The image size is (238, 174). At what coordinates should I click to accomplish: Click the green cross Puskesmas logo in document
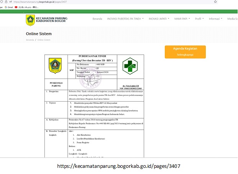[x=130, y=66]
